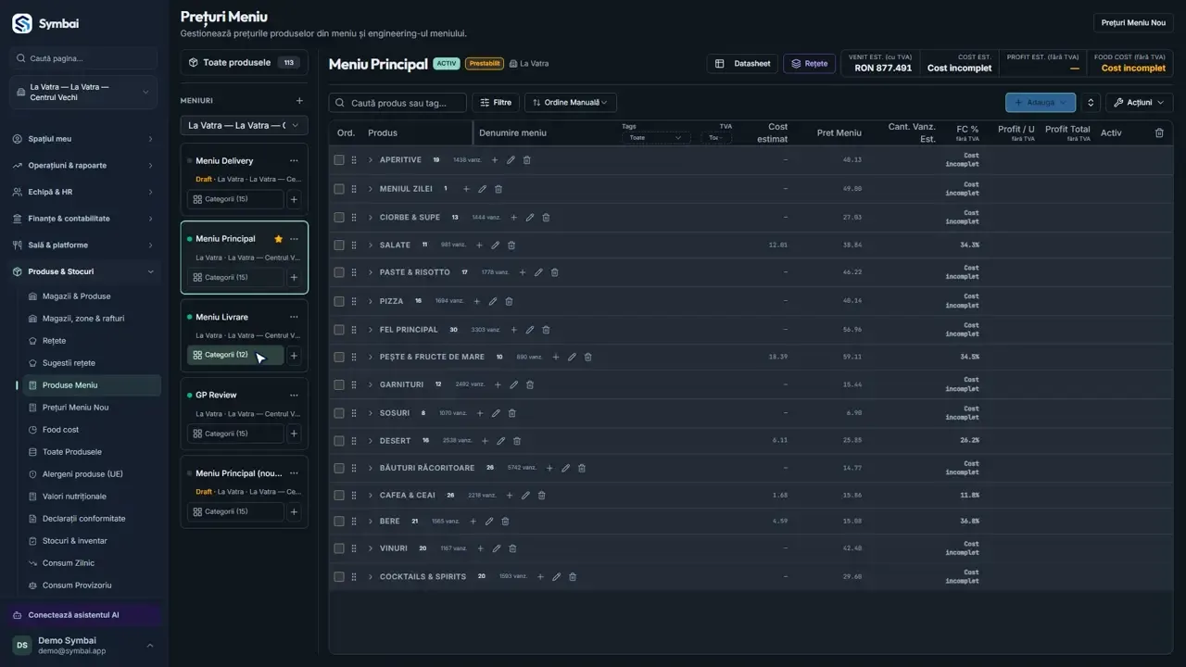
Task: Open Meniu Delivery three-dot options
Action: 294,161
